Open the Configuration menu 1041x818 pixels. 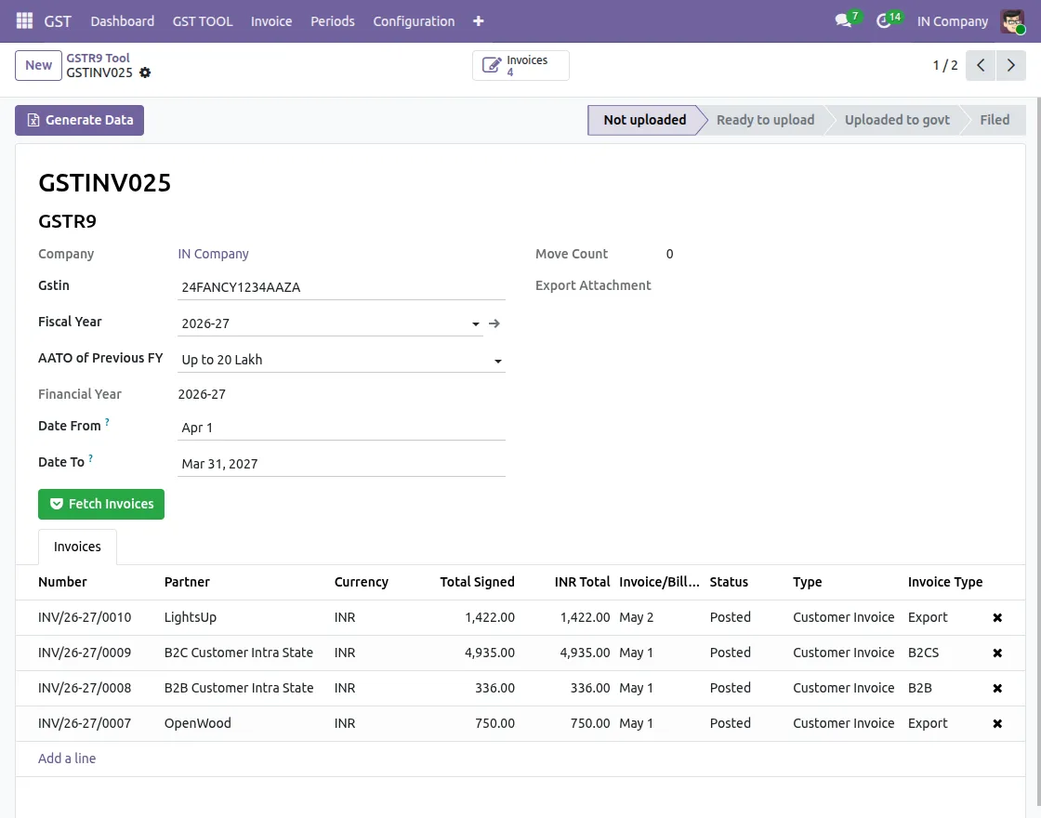coord(414,21)
